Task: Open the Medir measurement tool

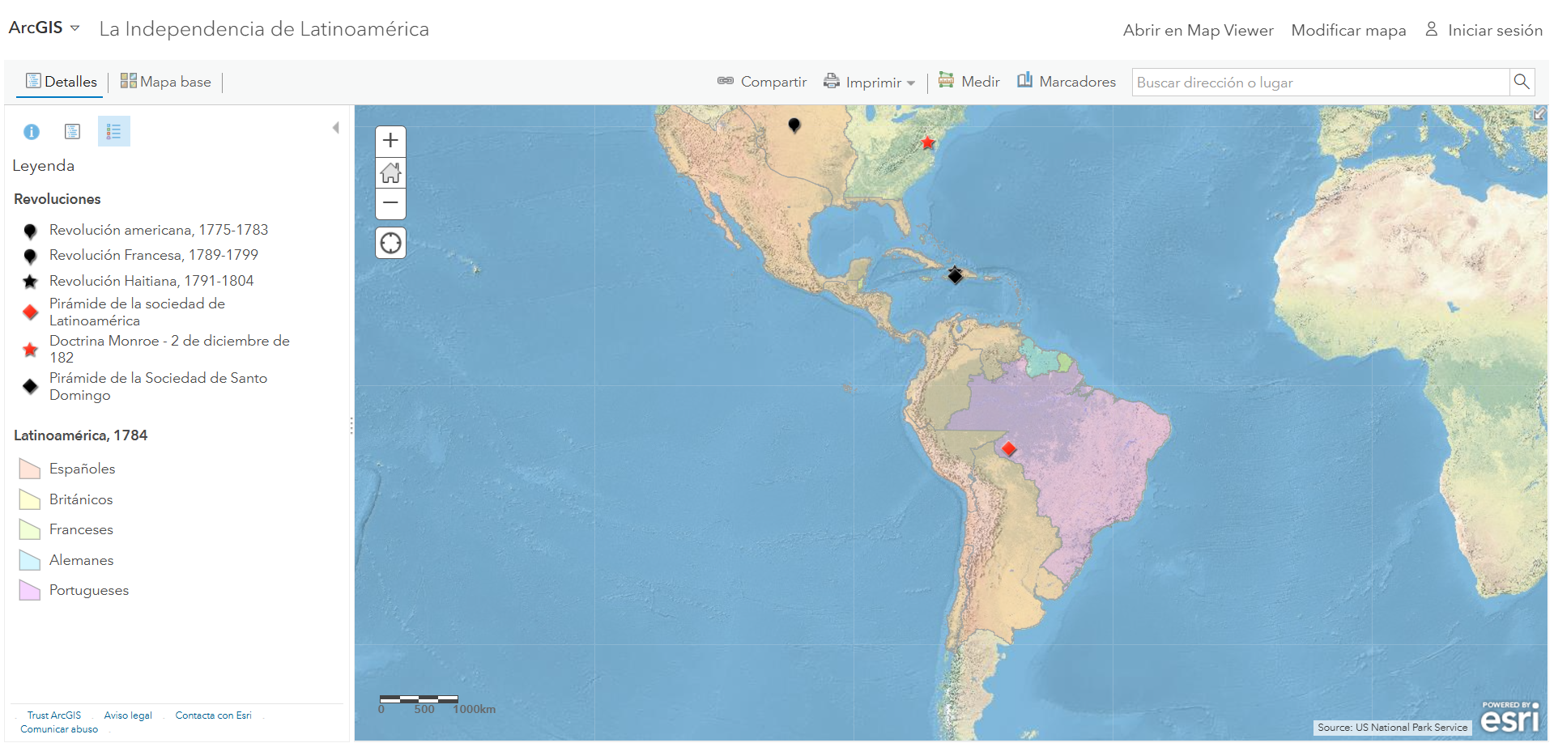Action: coord(969,82)
